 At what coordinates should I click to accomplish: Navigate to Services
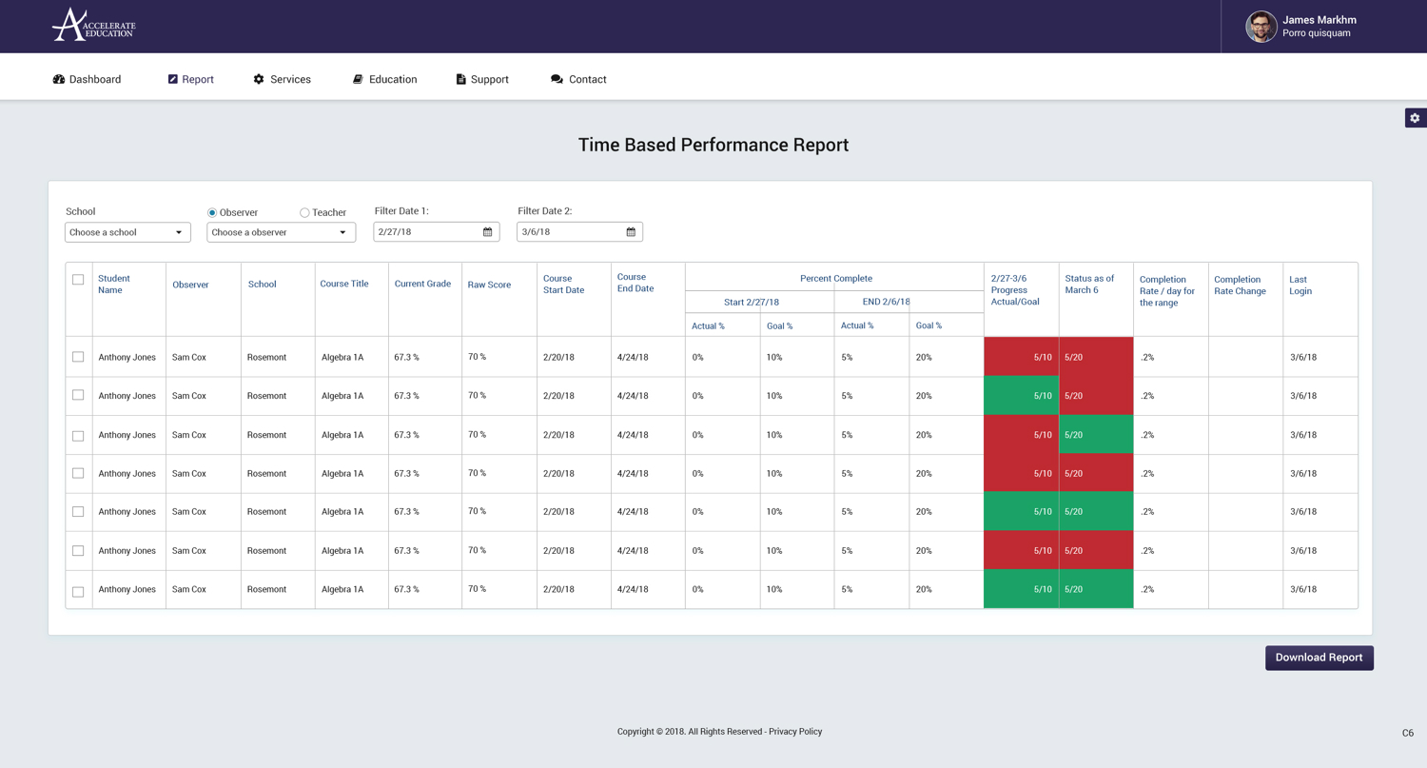point(282,79)
